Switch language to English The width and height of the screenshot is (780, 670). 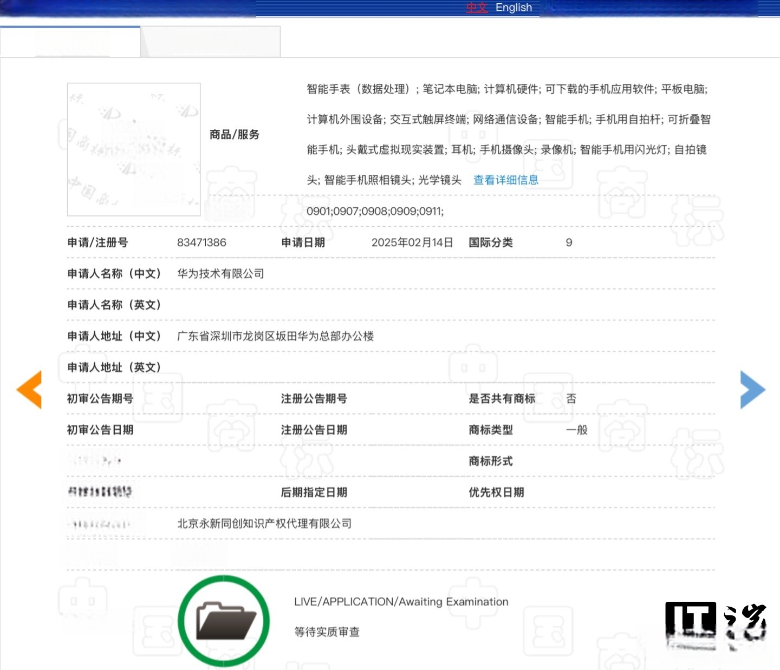point(514,8)
